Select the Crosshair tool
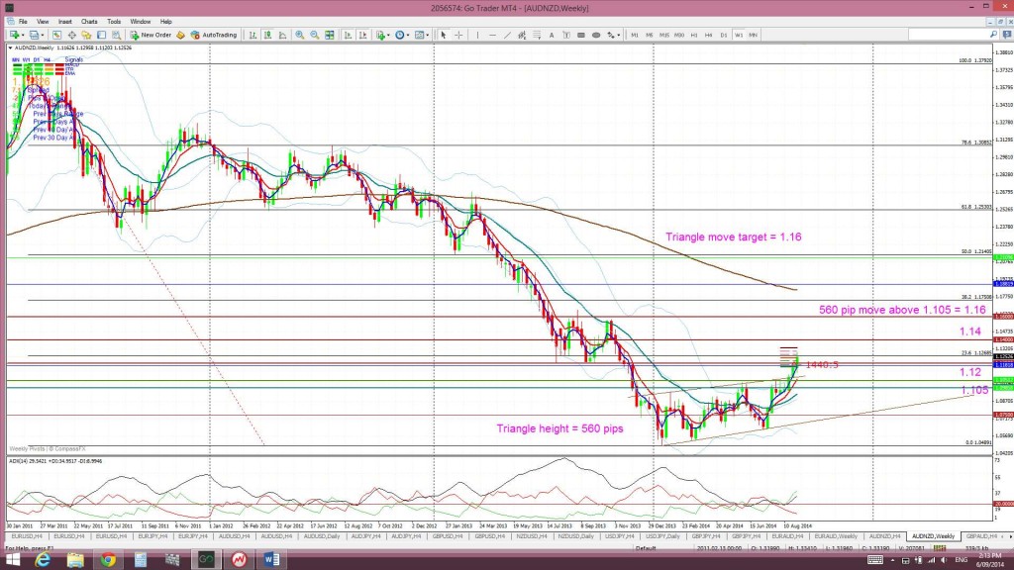 click(458, 35)
